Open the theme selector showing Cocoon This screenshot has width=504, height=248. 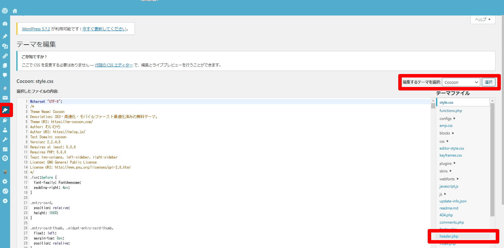click(x=461, y=82)
